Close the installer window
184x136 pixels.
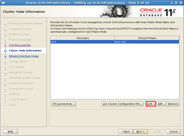(x=181, y=3)
